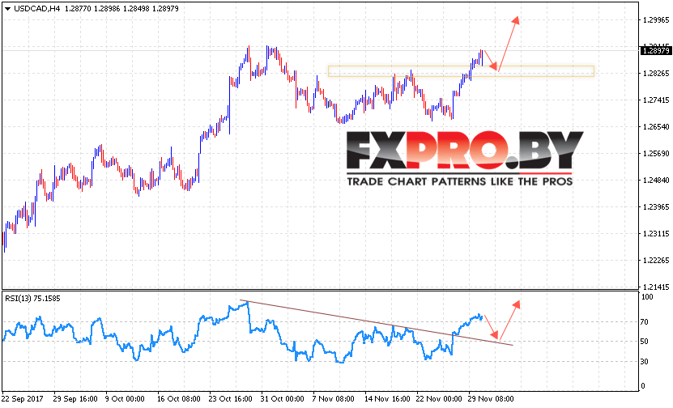Click RSI scale level 50
The height and width of the screenshot is (408, 673).
pos(644,342)
